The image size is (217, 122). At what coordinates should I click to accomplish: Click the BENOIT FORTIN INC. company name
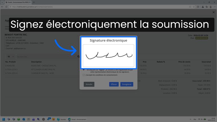[16, 35]
